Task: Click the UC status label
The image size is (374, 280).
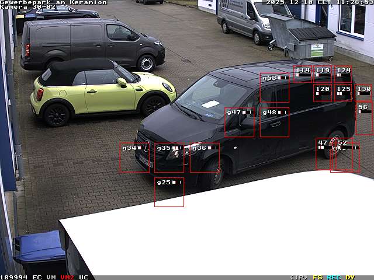Action: 84,277
